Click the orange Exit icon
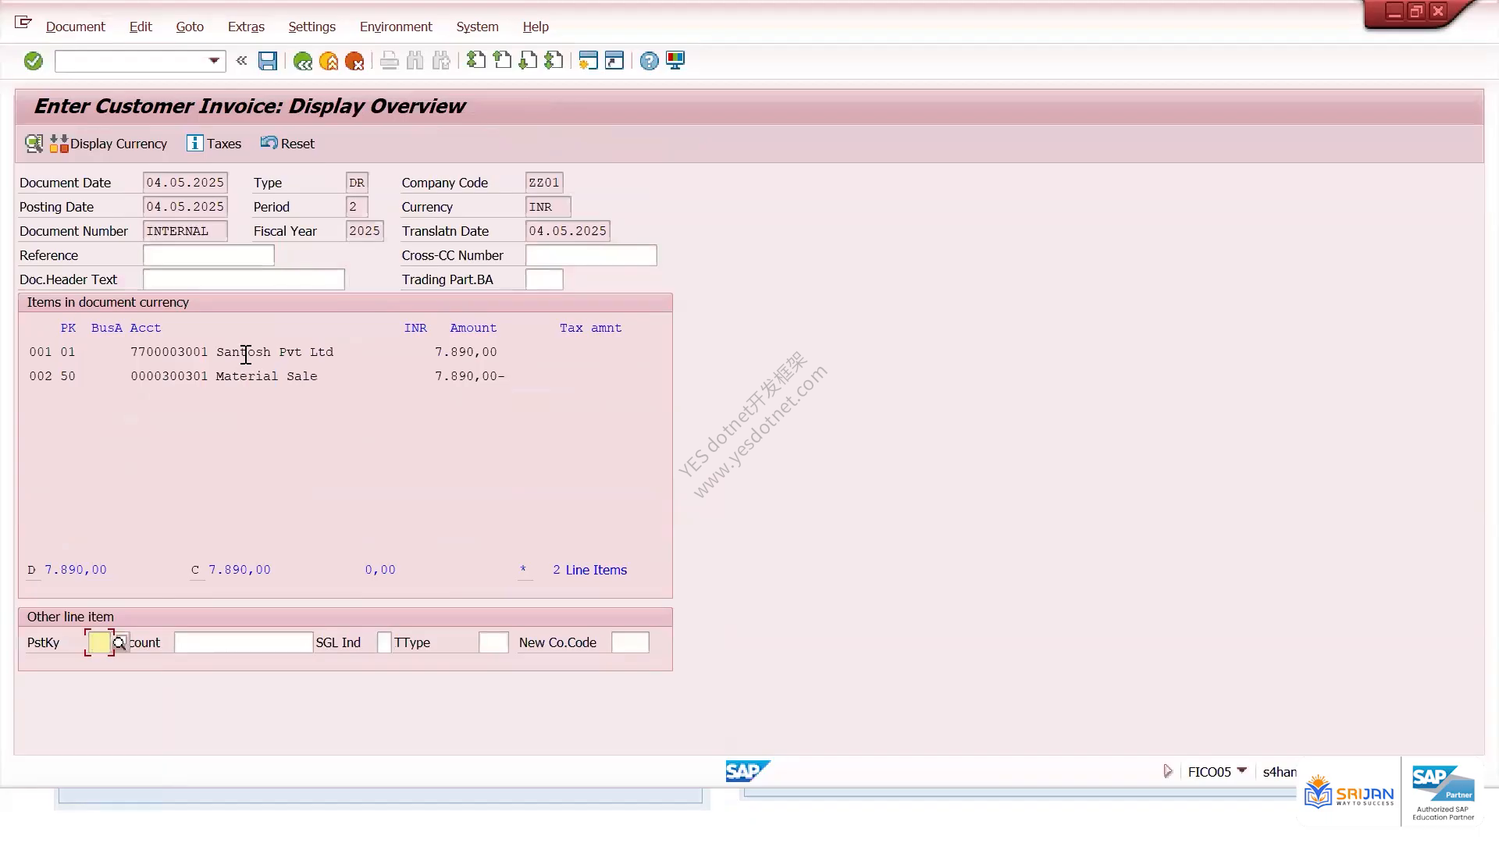This screenshot has height=843, width=1499. click(329, 61)
